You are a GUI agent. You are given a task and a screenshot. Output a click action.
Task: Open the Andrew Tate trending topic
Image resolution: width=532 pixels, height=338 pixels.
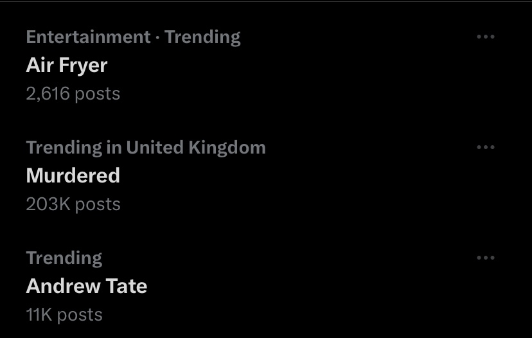point(87,286)
